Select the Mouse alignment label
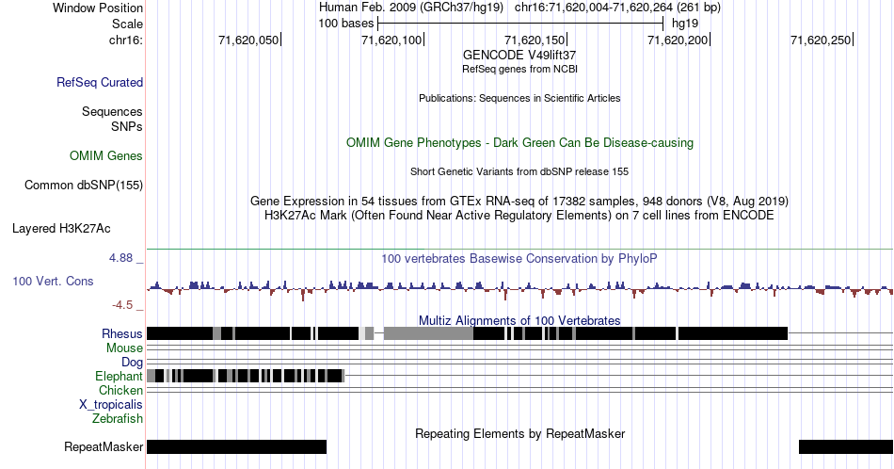894x469 pixels. [124, 348]
